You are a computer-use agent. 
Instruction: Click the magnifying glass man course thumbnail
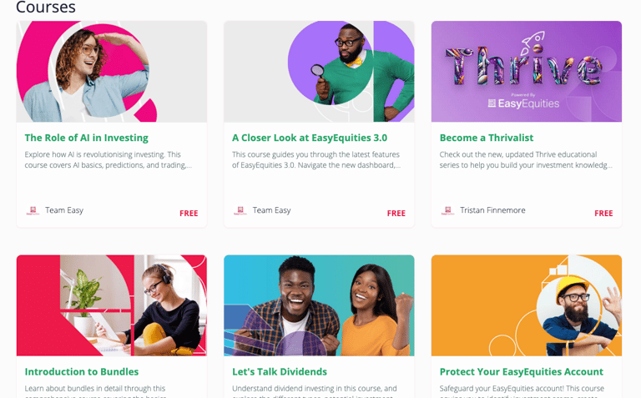click(319, 72)
